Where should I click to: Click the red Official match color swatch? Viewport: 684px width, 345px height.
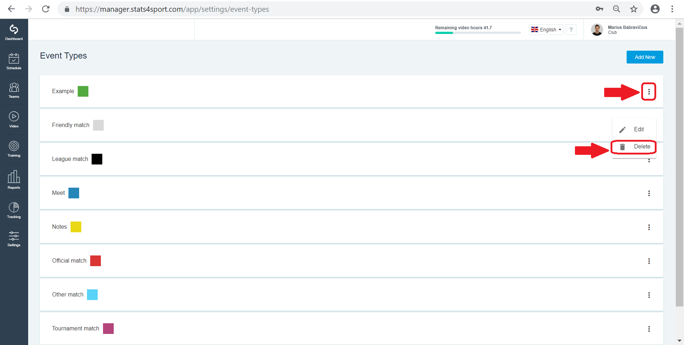[96, 261]
